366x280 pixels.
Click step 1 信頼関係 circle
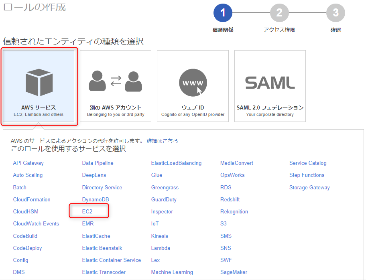[223, 13]
